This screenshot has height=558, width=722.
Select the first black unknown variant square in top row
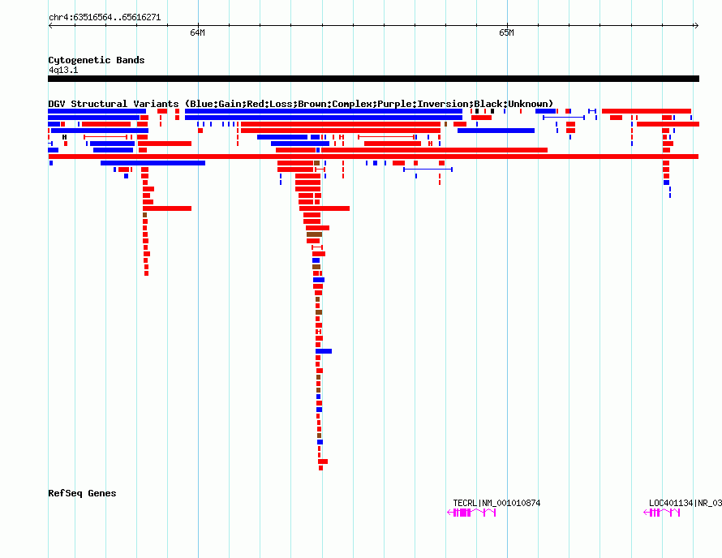point(477,111)
